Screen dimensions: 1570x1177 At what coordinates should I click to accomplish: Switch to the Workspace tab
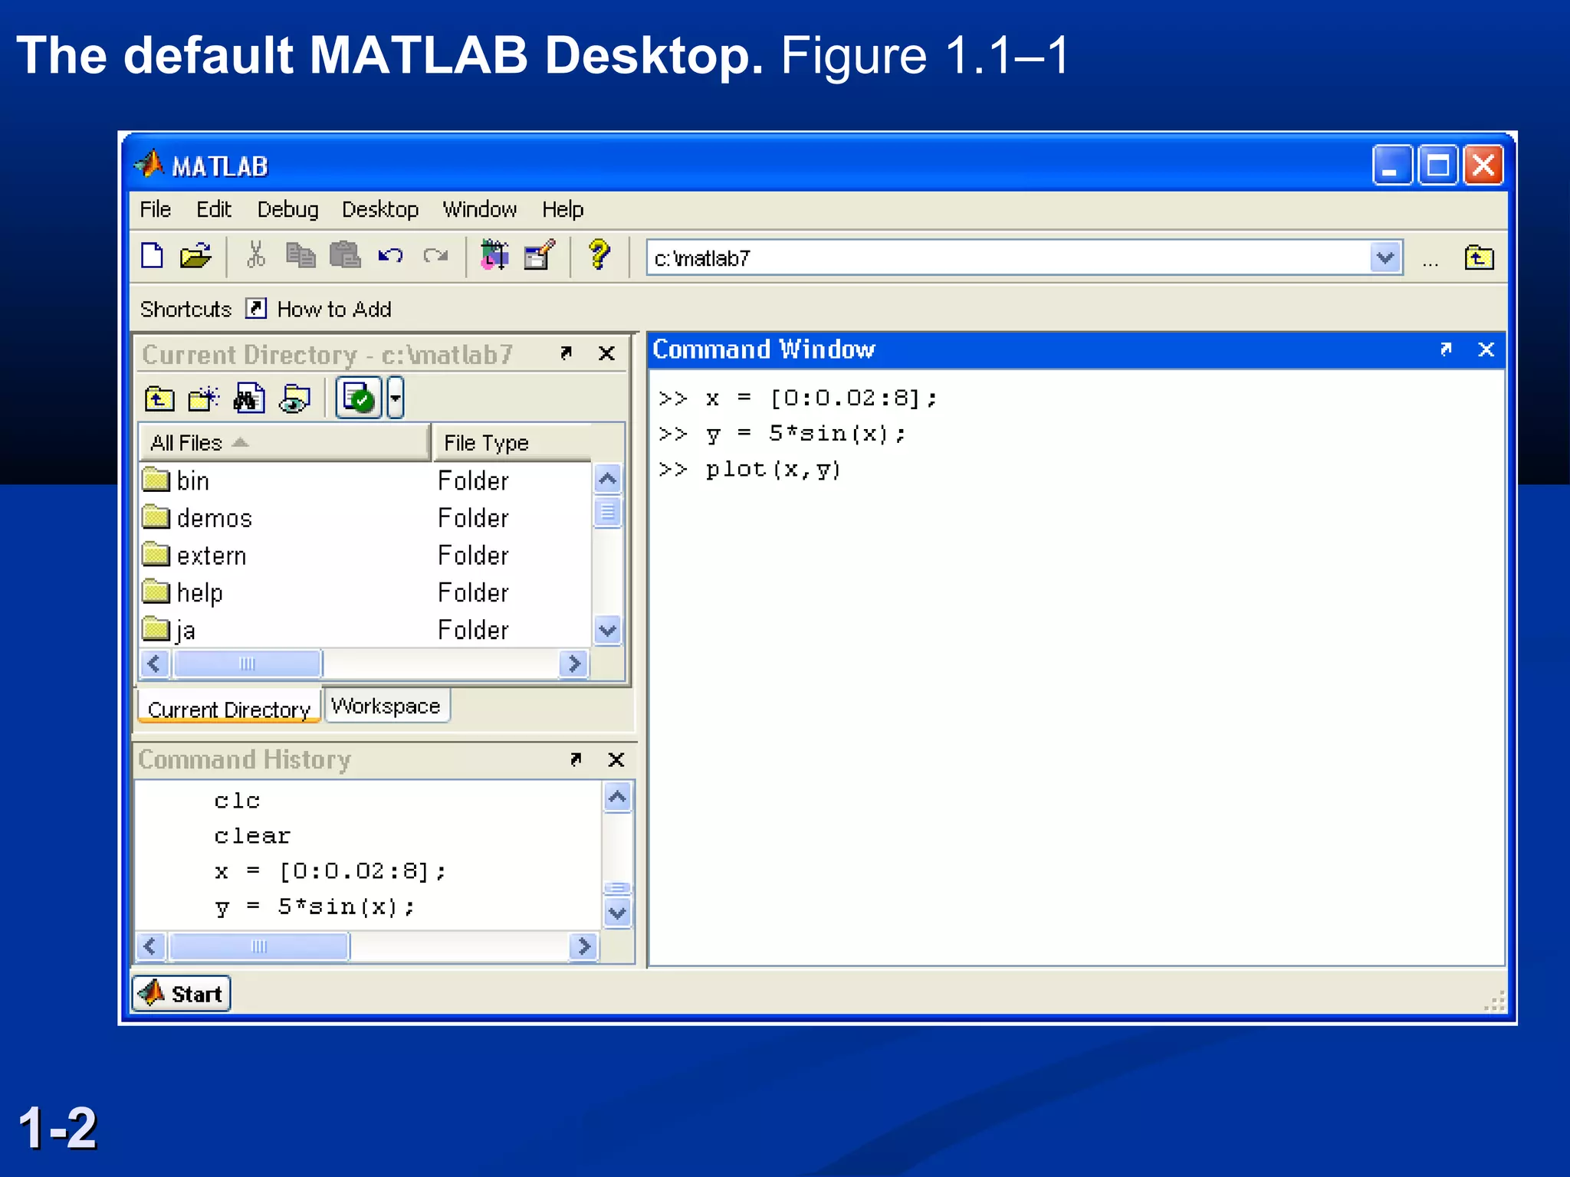[386, 705]
